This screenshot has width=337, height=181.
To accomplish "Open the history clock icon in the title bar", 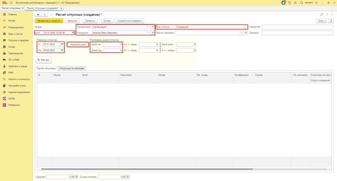I will point(289,3).
